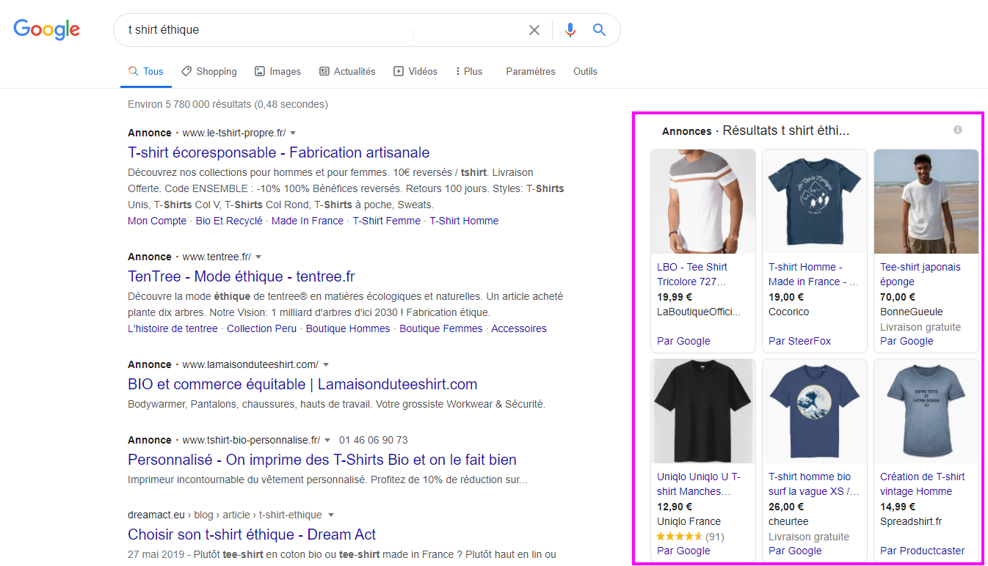Screen dimensions: 988x566
Task: Open Paramètres menu
Action: [531, 71]
